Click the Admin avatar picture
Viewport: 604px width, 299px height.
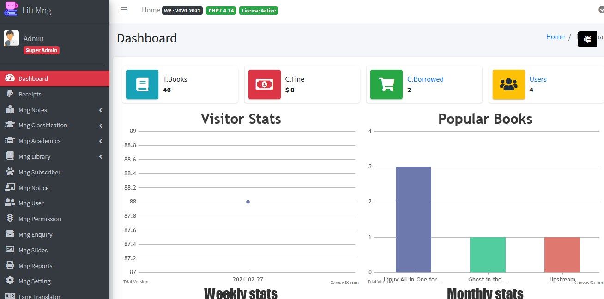click(11, 38)
